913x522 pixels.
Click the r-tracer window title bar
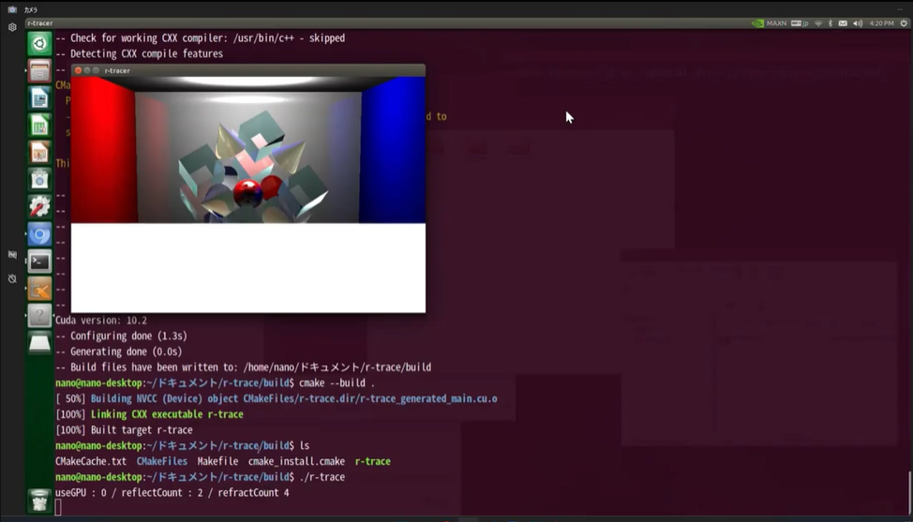(262, 70)
